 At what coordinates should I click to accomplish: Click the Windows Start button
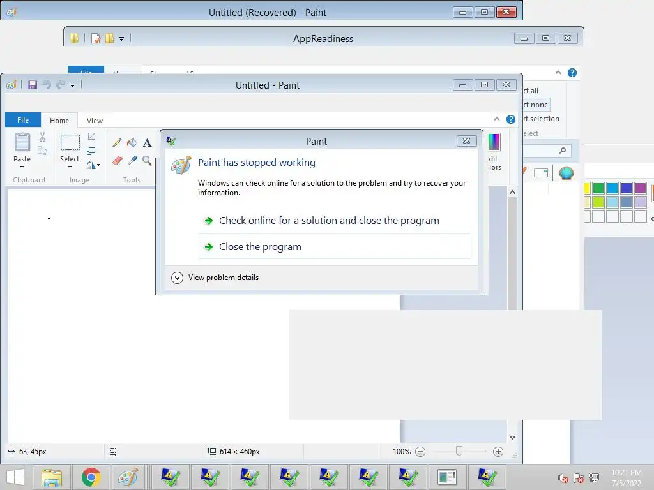click(15, 477)
